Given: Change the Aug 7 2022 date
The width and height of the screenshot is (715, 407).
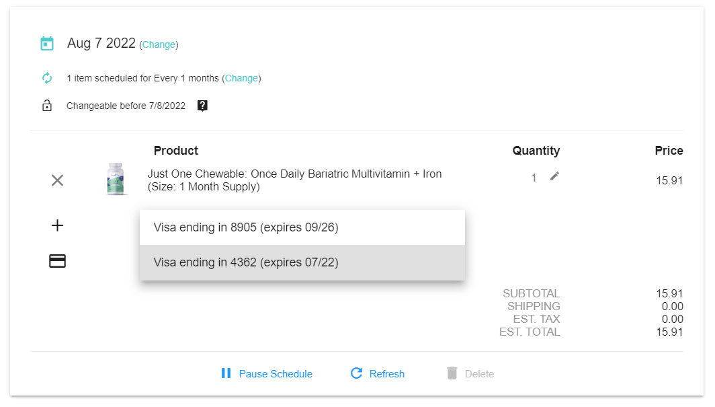Looking at the screenshot, I should tap(159, 45).
